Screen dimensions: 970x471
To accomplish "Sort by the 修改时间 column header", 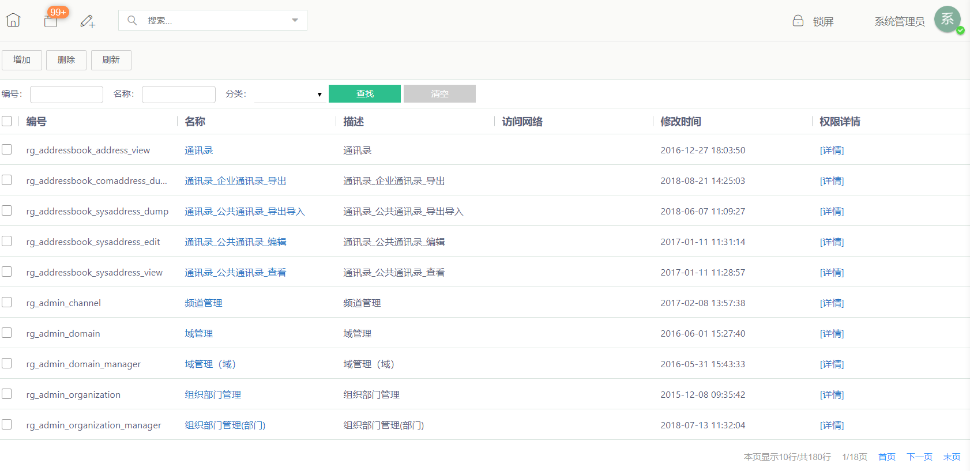I will [x=680, y=122].
